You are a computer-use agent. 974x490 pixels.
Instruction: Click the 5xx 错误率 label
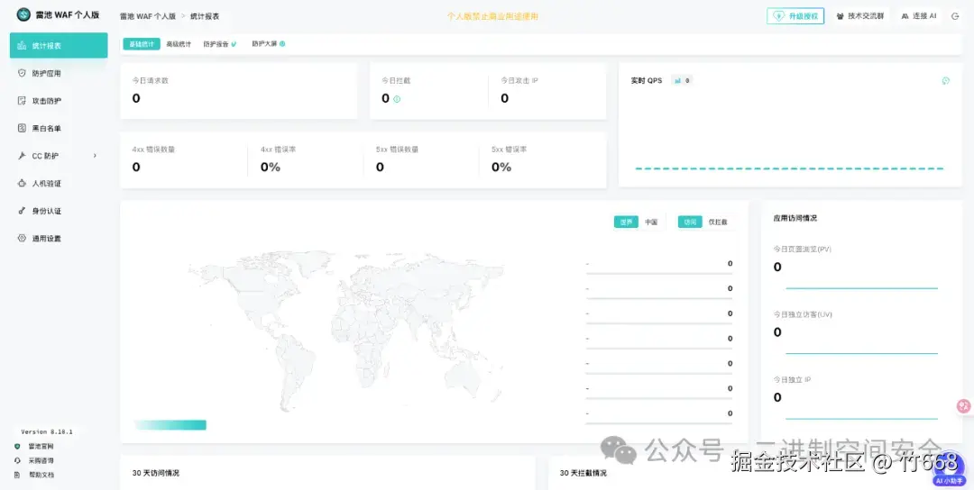(x=509, y=150)
